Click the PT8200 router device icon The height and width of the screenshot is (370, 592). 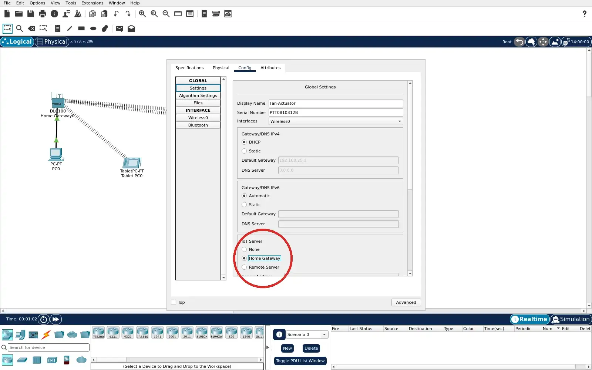coord(98,333)
